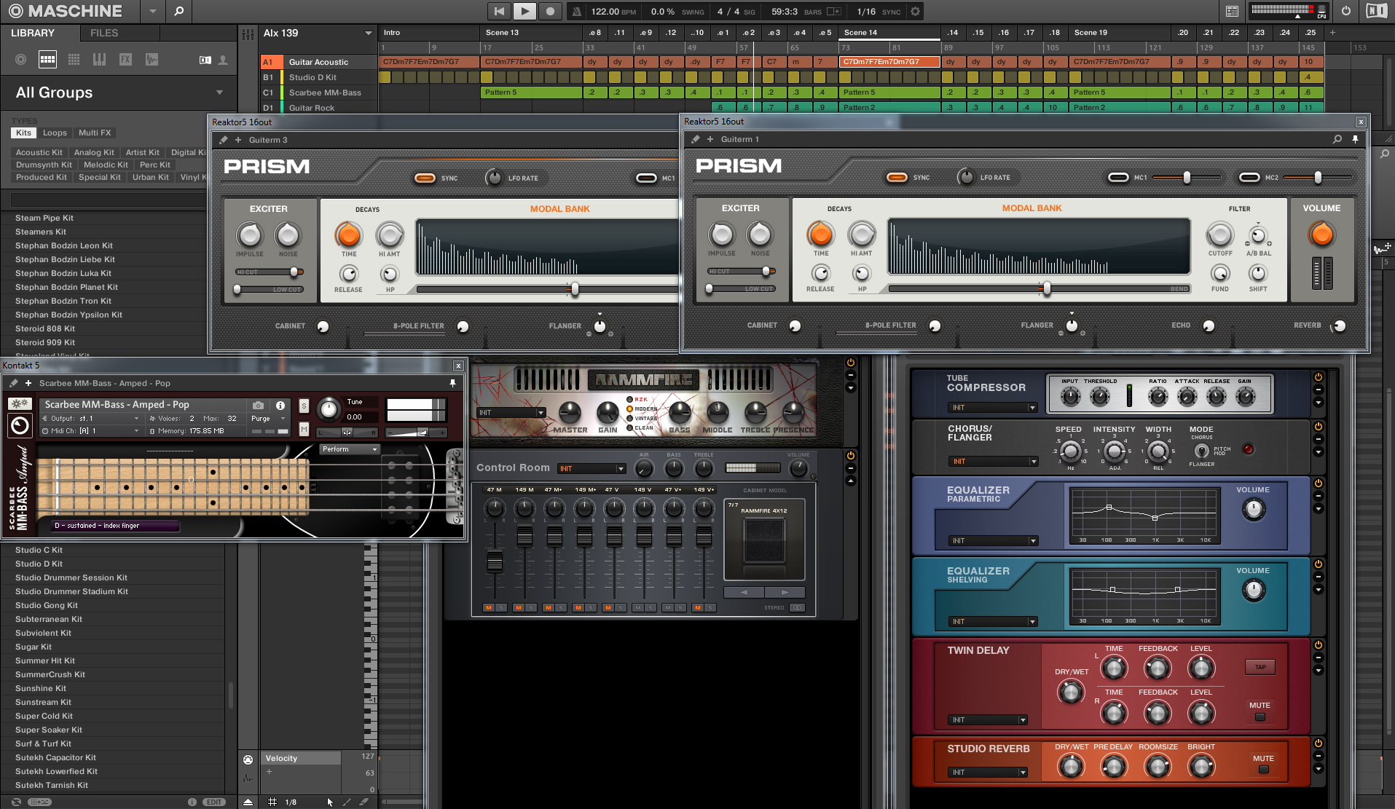The width and height of the screenshot is (1395, 809).
Task: Open the Tube Compressor INIT preset dropdown
Action: coord(993,408)
